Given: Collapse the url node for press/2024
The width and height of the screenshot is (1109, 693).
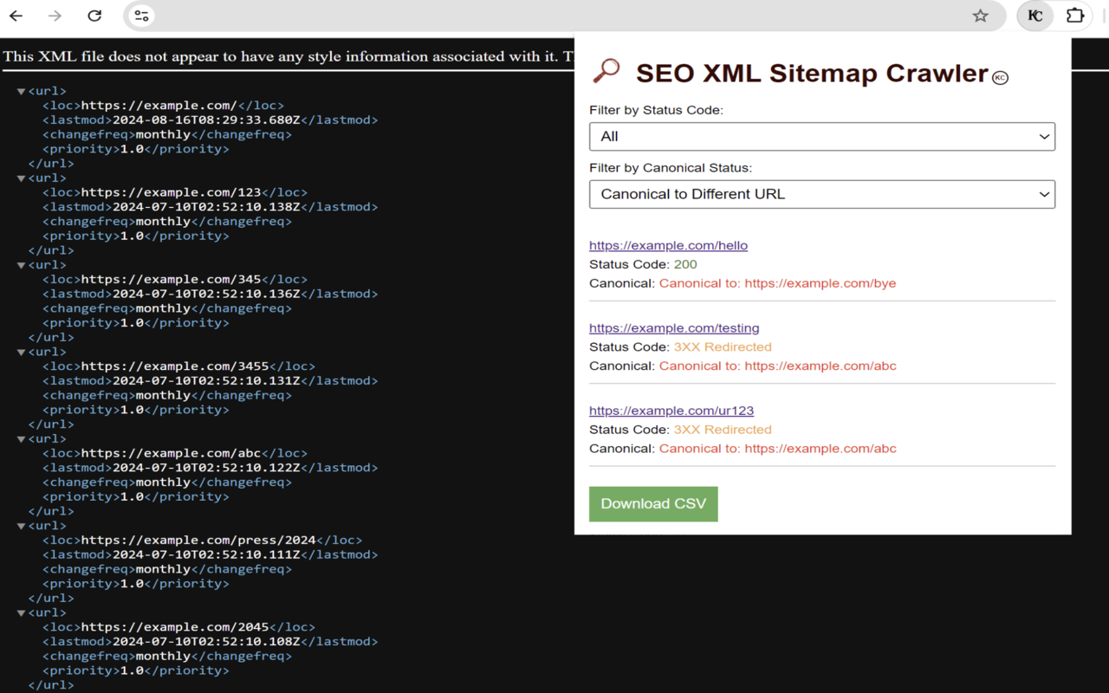Looking at the screenshot, I should click(21, 525).
